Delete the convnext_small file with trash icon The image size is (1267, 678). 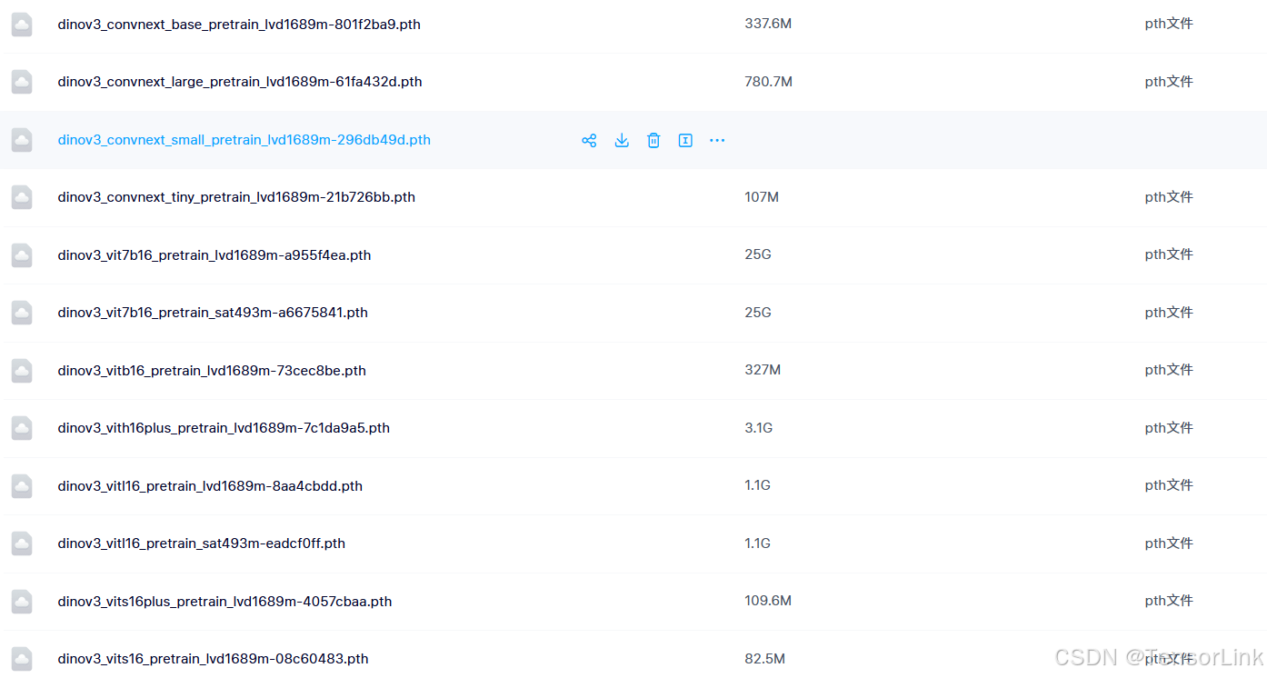[x=653, y=140]
